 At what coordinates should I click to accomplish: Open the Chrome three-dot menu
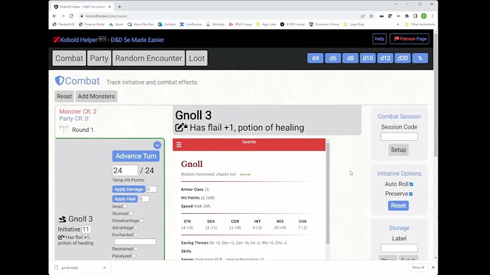[x=432, y=16]
